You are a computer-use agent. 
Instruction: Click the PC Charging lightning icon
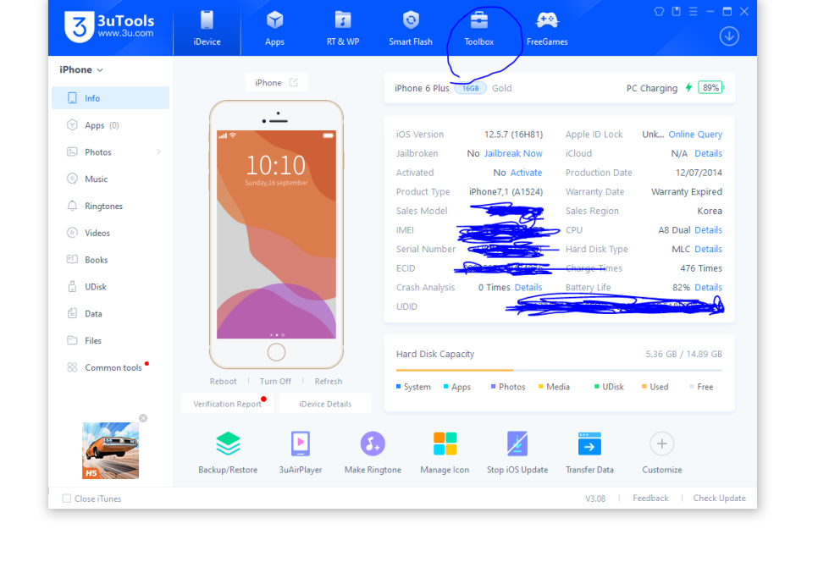(x=688, y=87)
